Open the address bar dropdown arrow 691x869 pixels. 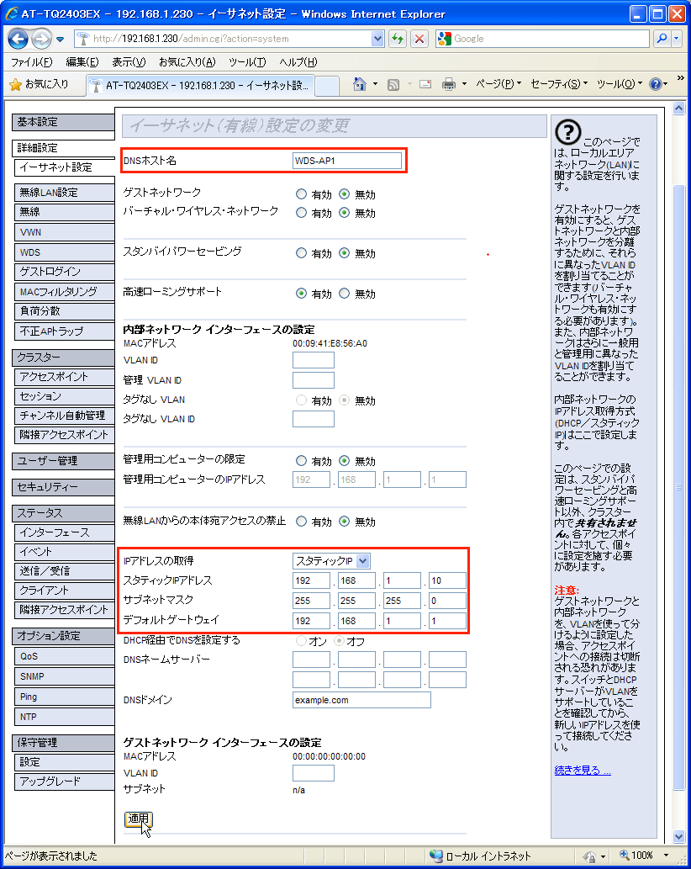[377, 39]
